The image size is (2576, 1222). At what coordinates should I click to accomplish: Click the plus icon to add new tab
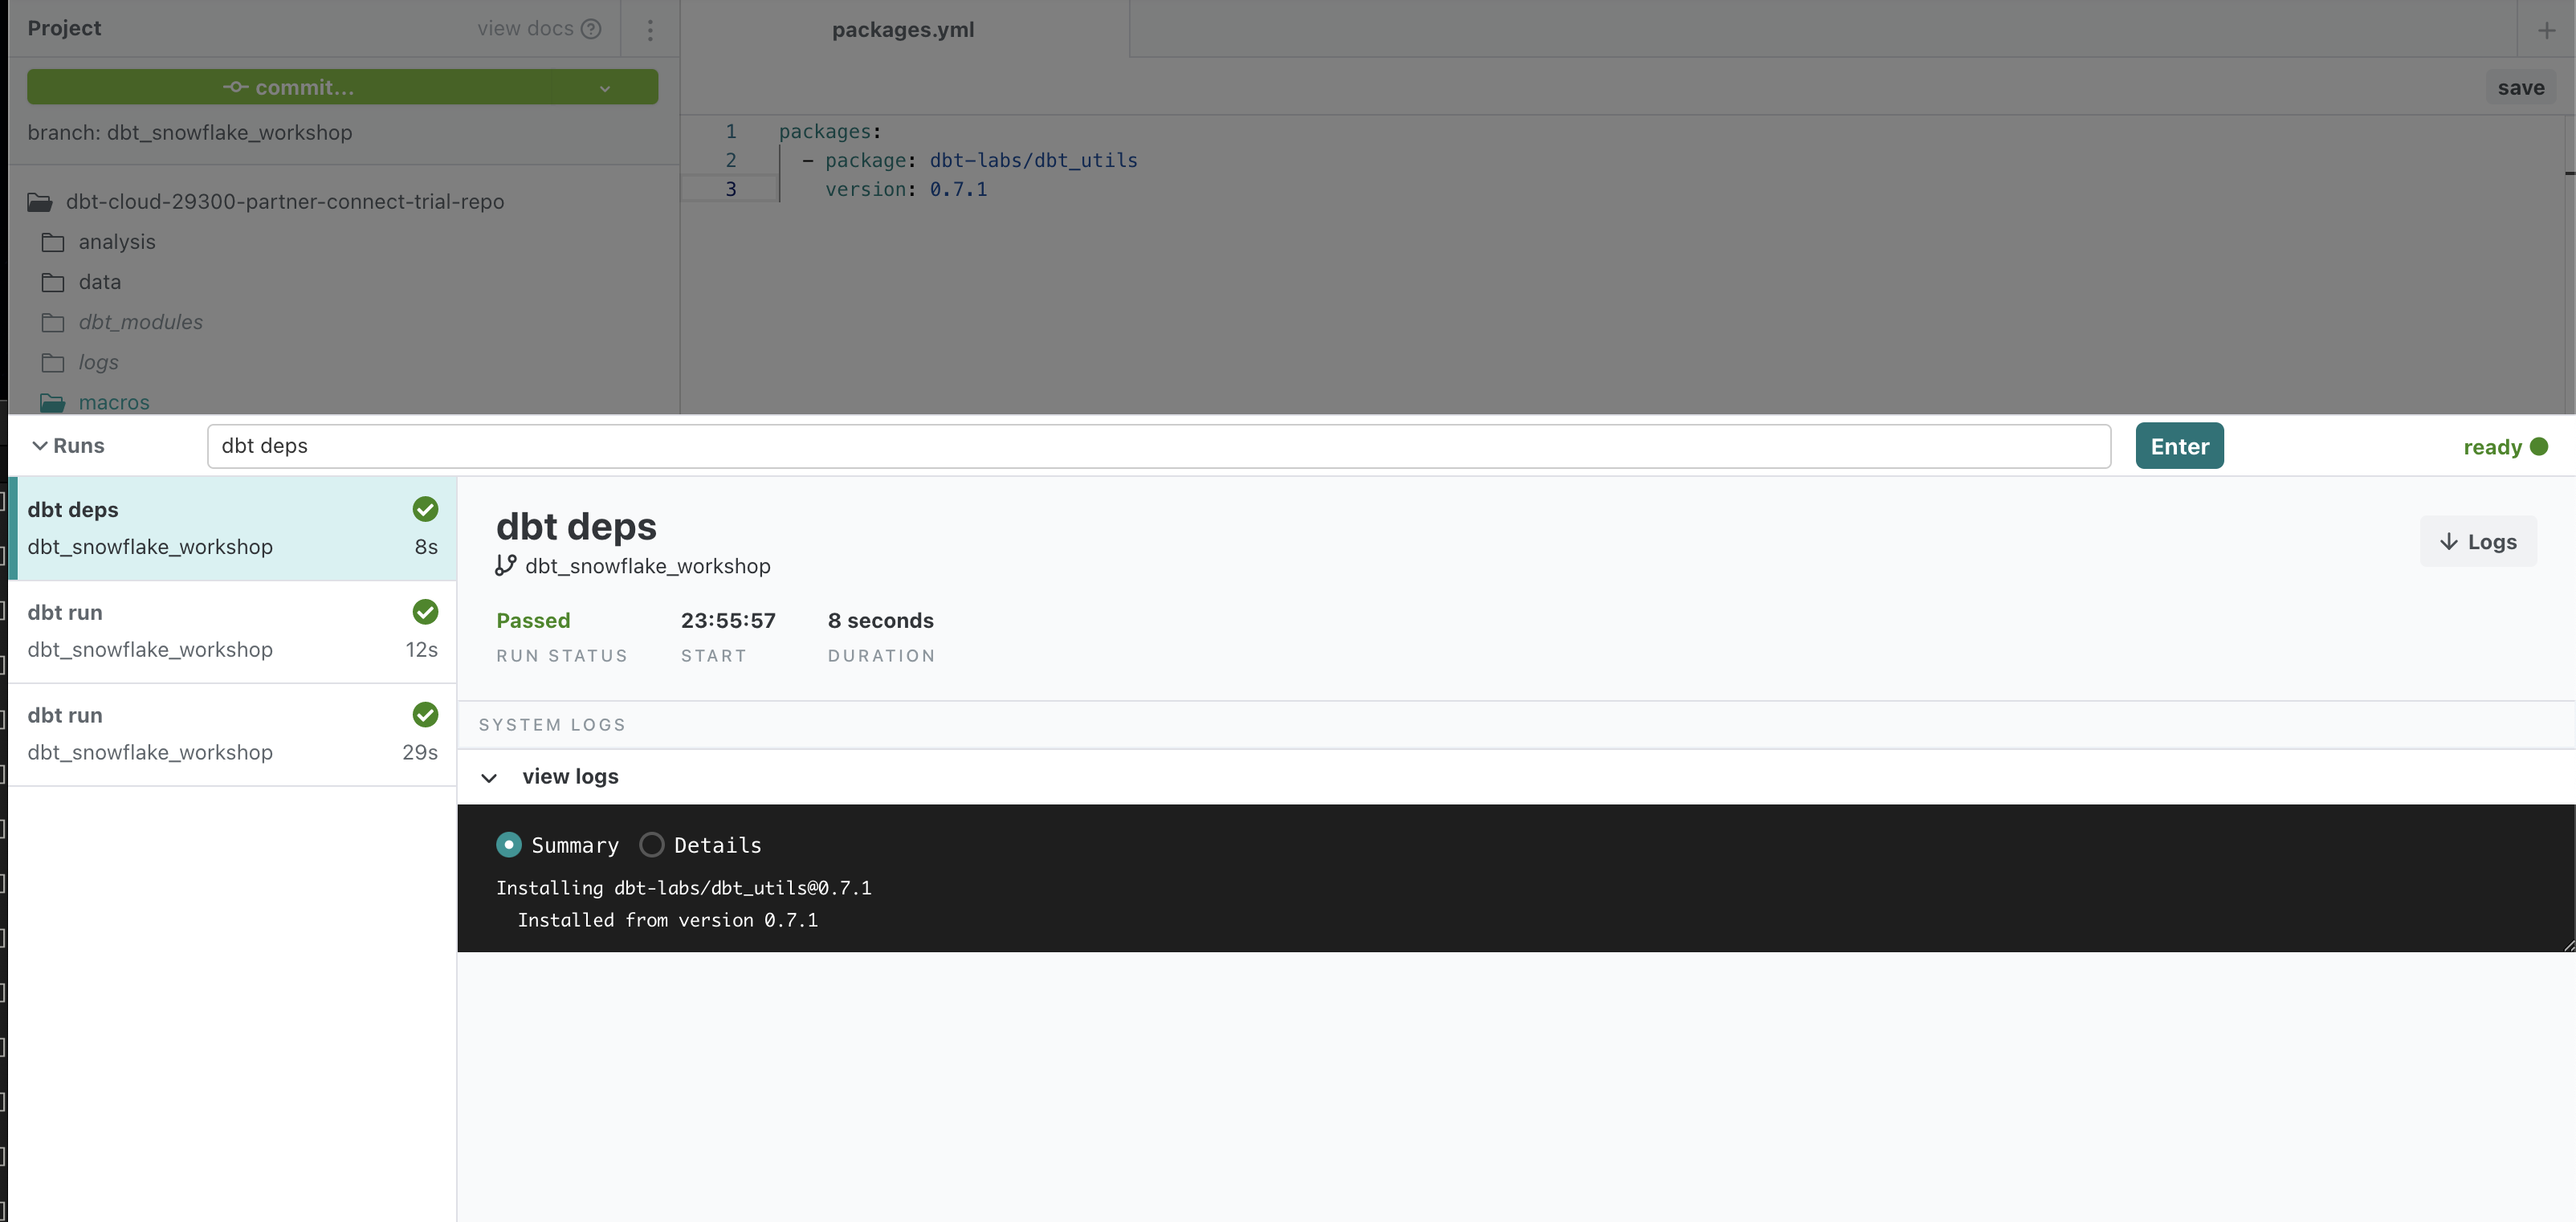click(2546, 30)
